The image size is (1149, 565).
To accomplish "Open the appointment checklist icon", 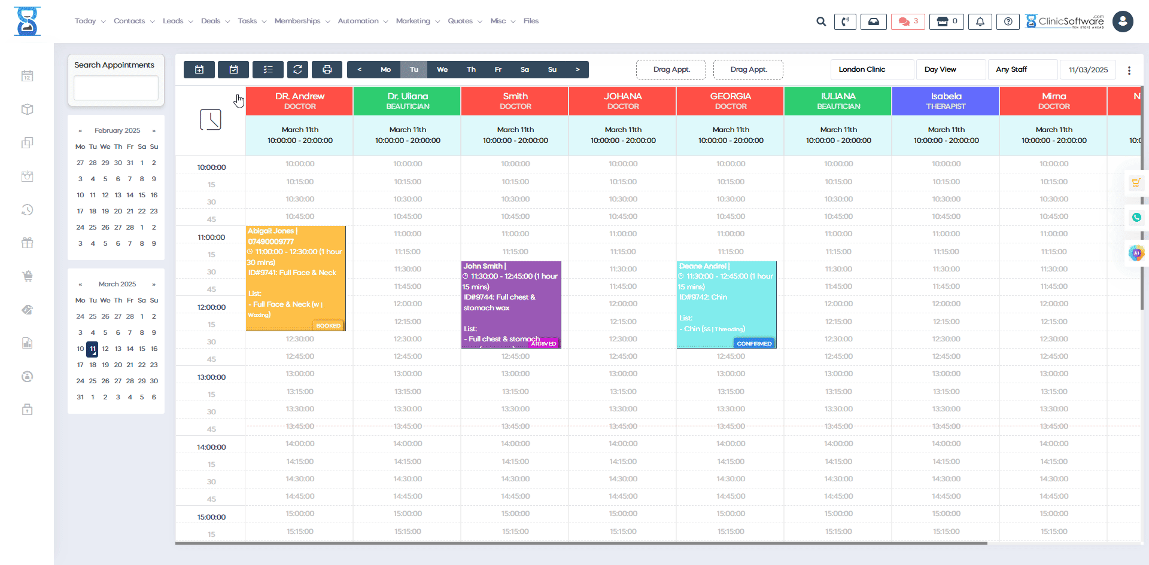I will click(268, 69).
